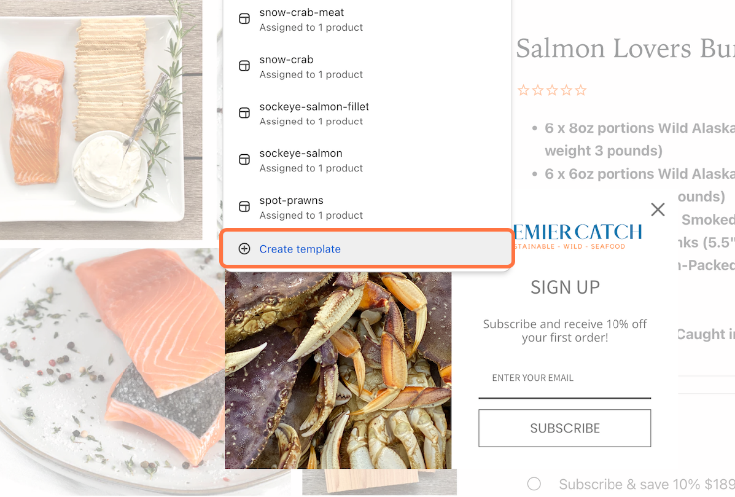735x497 pixels.
Task: Click the Create template link
Action: point(300,249)
